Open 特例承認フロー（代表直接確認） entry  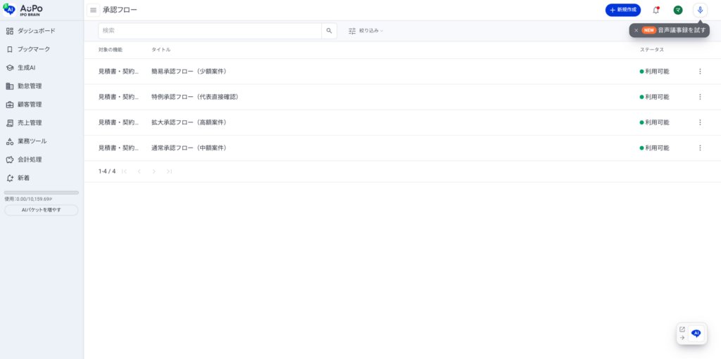point(194,97)
